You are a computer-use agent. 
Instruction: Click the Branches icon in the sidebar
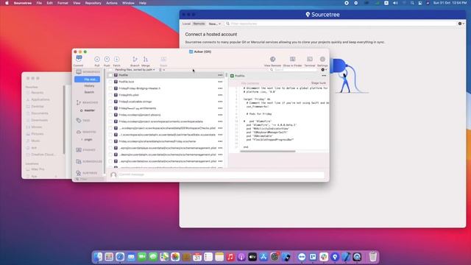pyautogui.click(x=79, y=102)
